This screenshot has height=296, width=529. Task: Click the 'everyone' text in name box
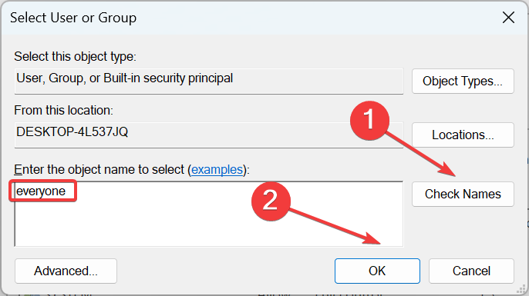41,191
